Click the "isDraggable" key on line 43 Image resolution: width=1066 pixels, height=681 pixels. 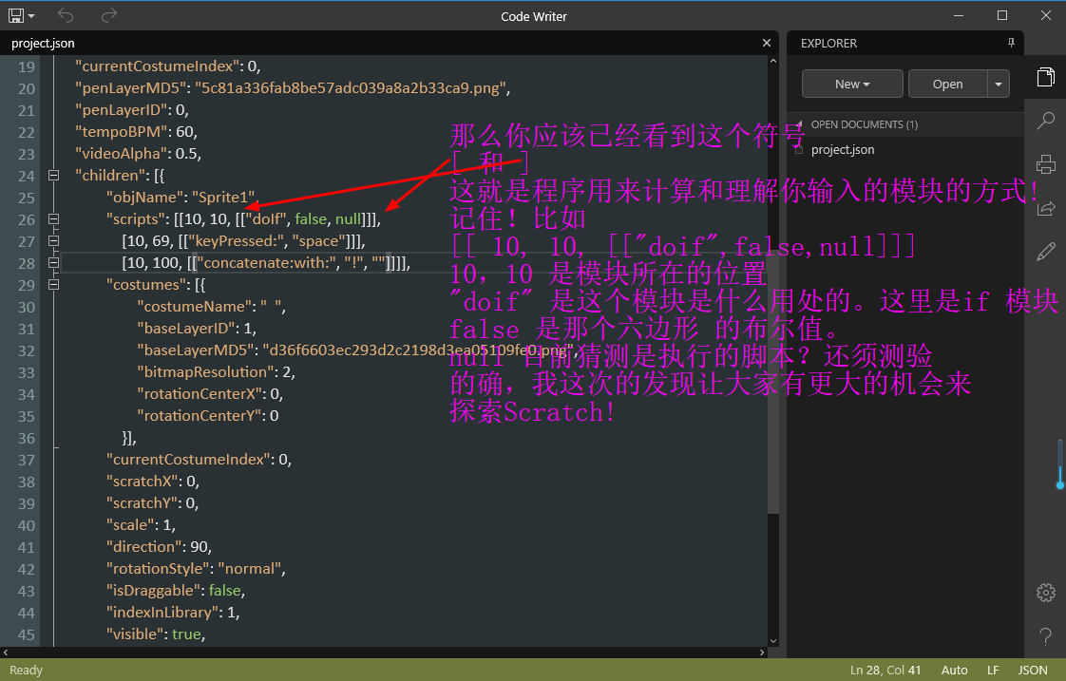pyautogui.click(x=153, y=591)
